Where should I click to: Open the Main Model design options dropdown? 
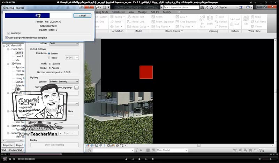(x=172, y=150)
